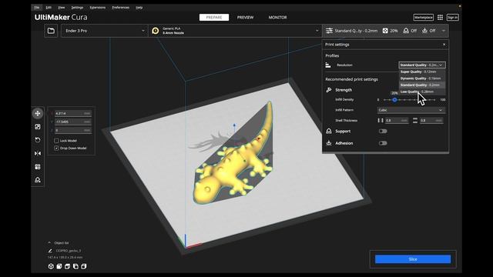
Task: Click the pencil rename icon for model
Action: 50,251
